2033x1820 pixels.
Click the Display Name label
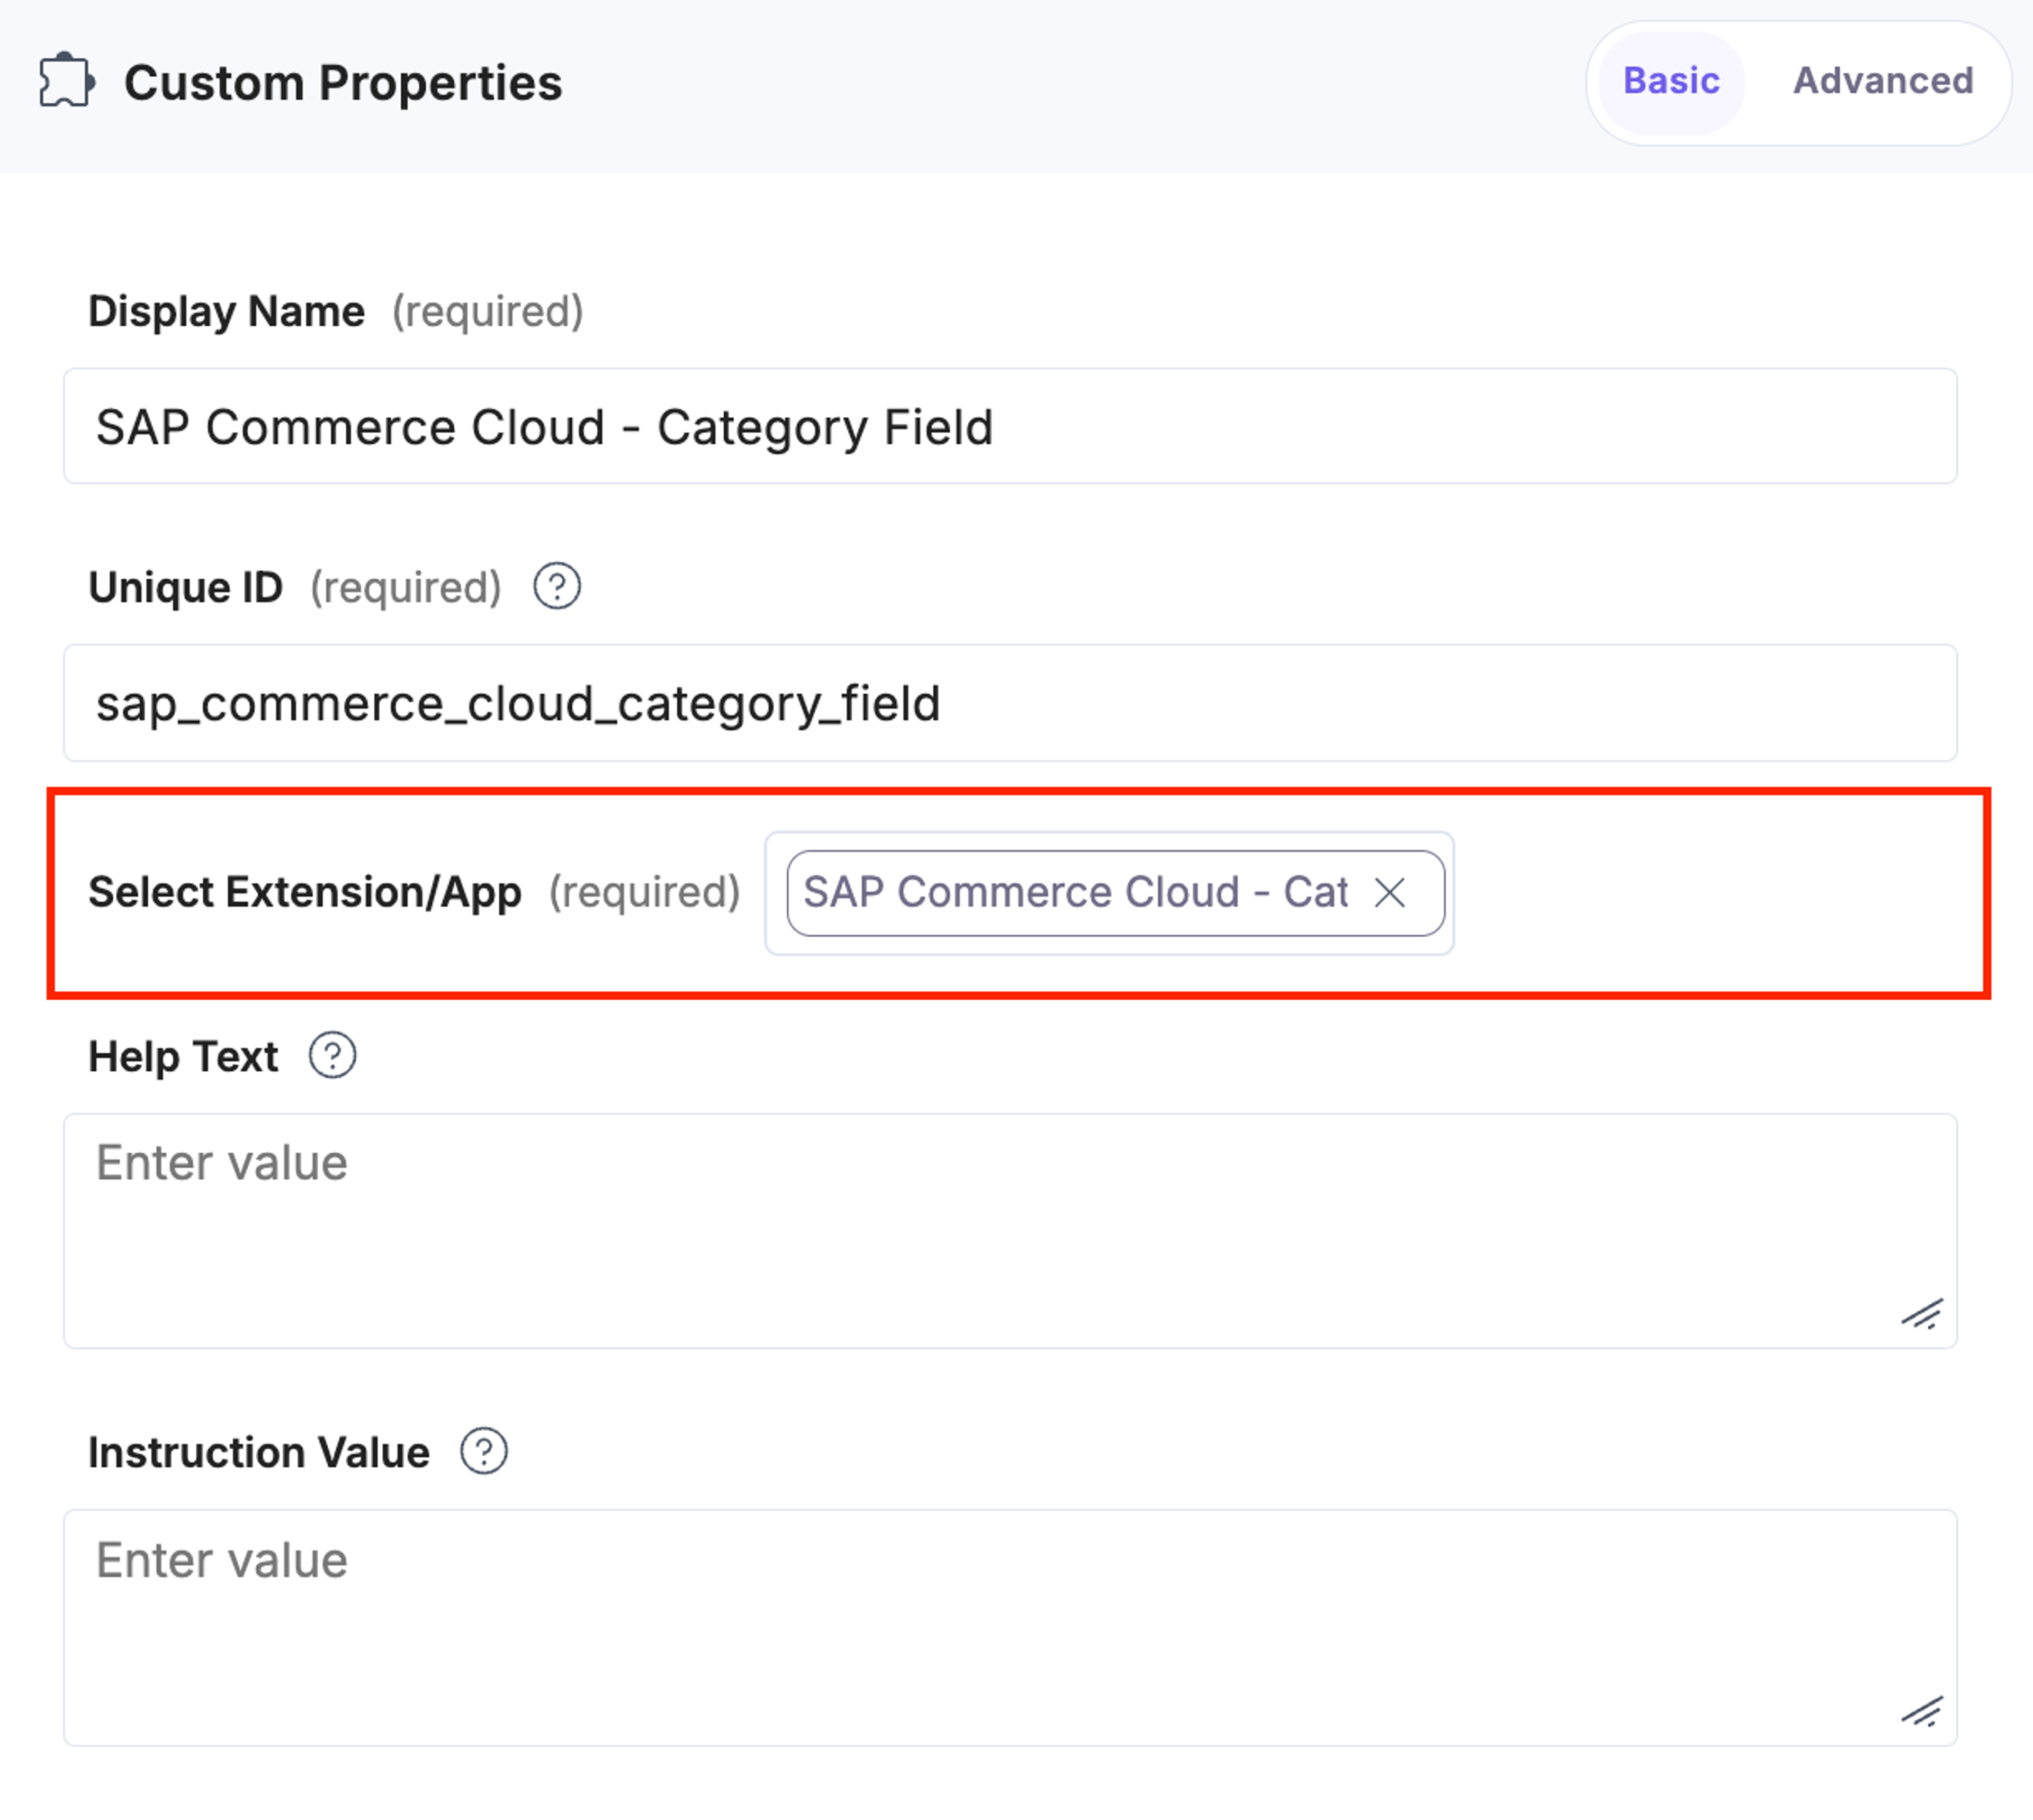point(226,312)
